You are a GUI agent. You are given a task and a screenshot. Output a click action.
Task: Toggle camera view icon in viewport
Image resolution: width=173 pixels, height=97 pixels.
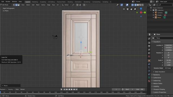coord(128,9)
